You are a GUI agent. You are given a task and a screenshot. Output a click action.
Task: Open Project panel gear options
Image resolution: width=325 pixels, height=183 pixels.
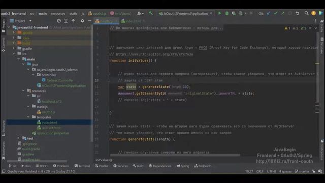(82, 21)
